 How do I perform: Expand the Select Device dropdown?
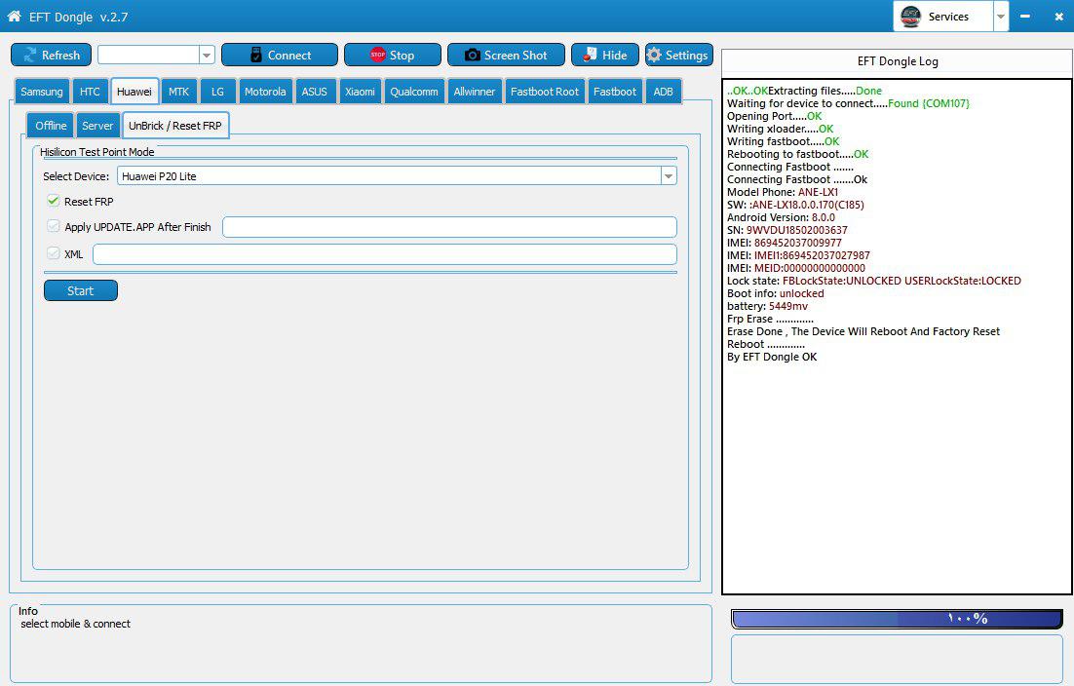pos(669,176)
